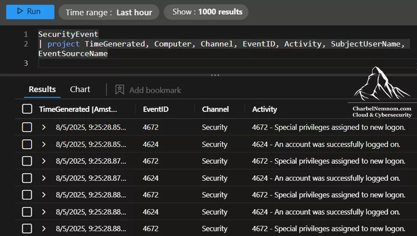This screenshot has width=417, height=236.
Task: Expand the first 4624 row at 9:25:28.85
Action: tap(44, 144)
